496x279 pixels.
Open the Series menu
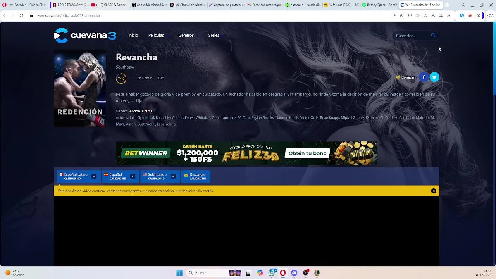tap(214, 35)
